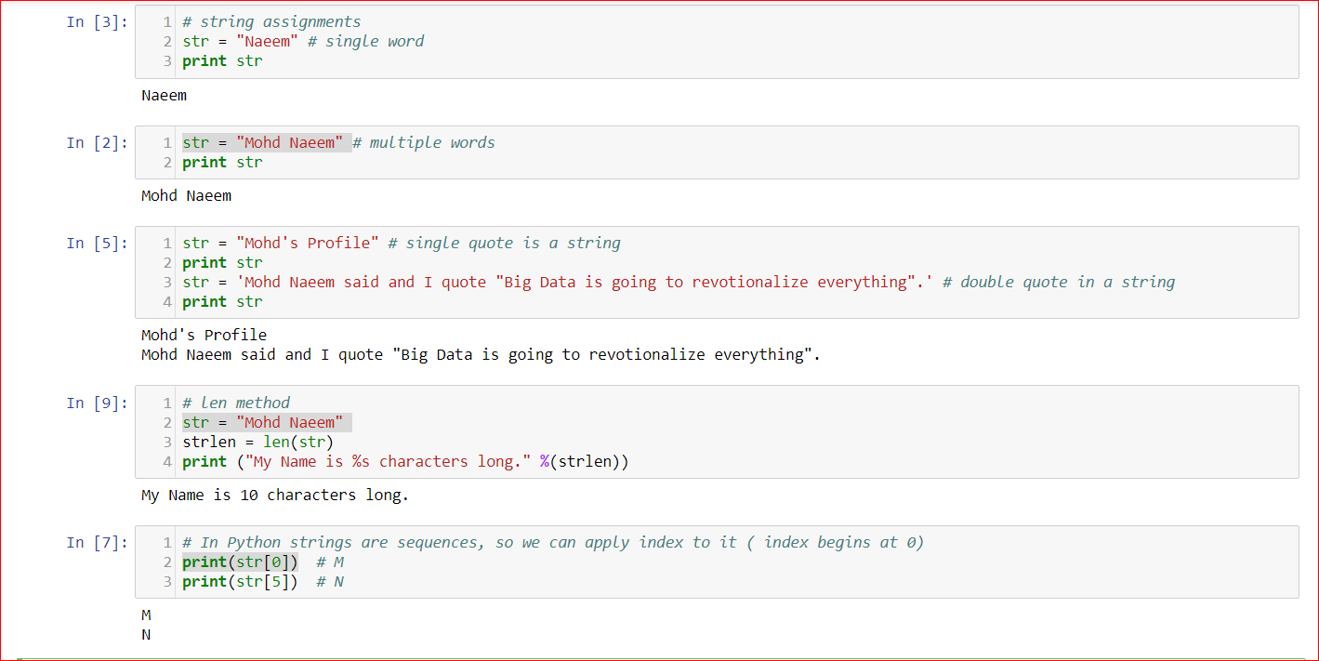Click the output letter 'N'
The height and width of the screenshot is (661, 1319).
[x=146, y=635]
